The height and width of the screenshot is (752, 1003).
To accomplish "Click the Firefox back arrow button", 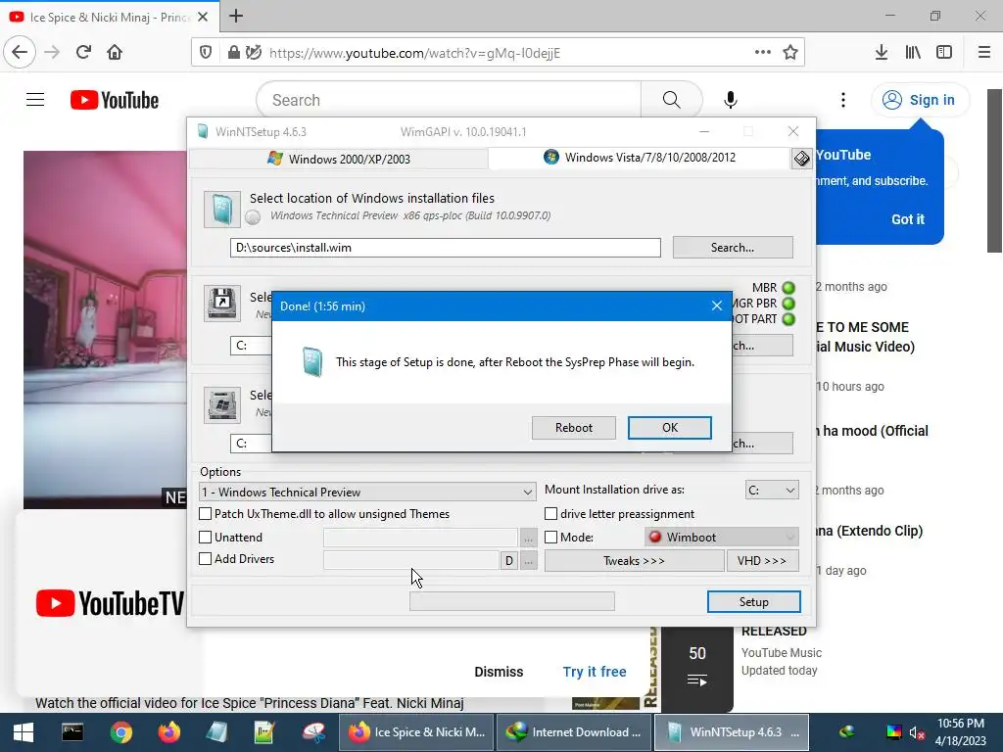I will [20, 52].
